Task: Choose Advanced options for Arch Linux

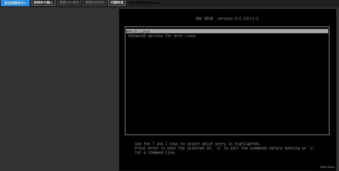Action: click(162, 36)
